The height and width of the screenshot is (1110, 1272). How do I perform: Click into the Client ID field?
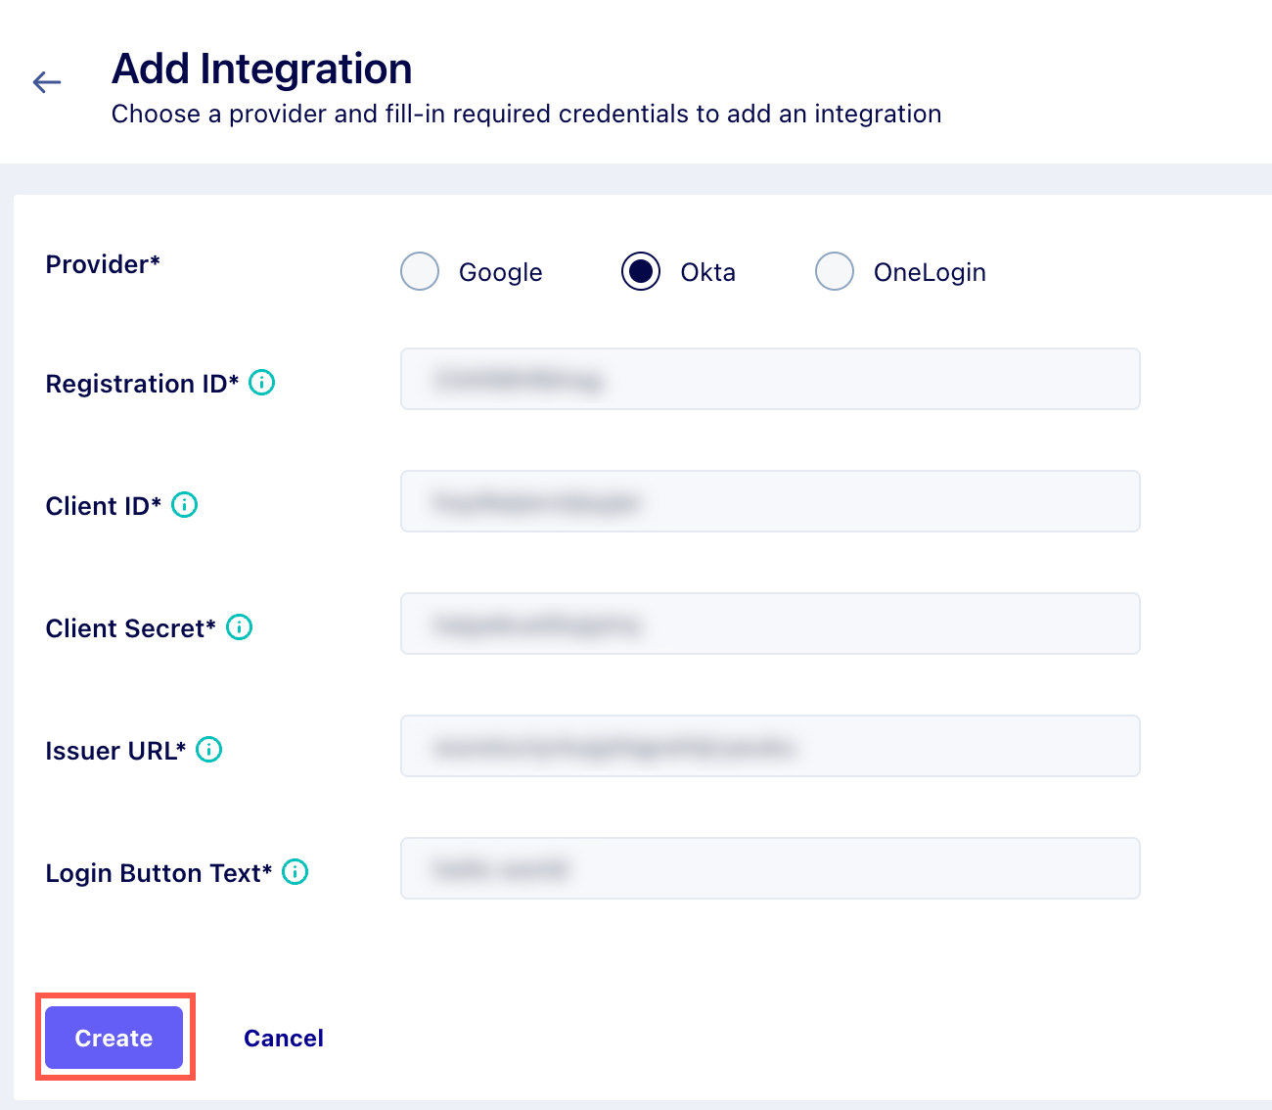click(x=770, y=501)
